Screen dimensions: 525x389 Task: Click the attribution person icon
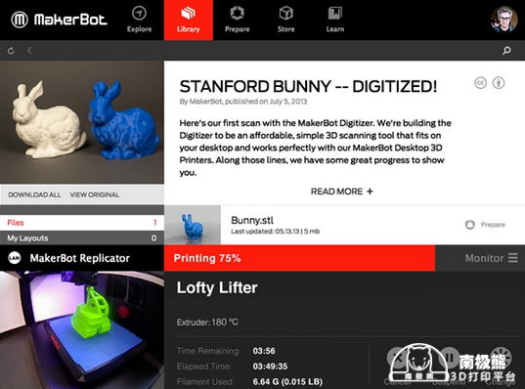coord(499,83)
